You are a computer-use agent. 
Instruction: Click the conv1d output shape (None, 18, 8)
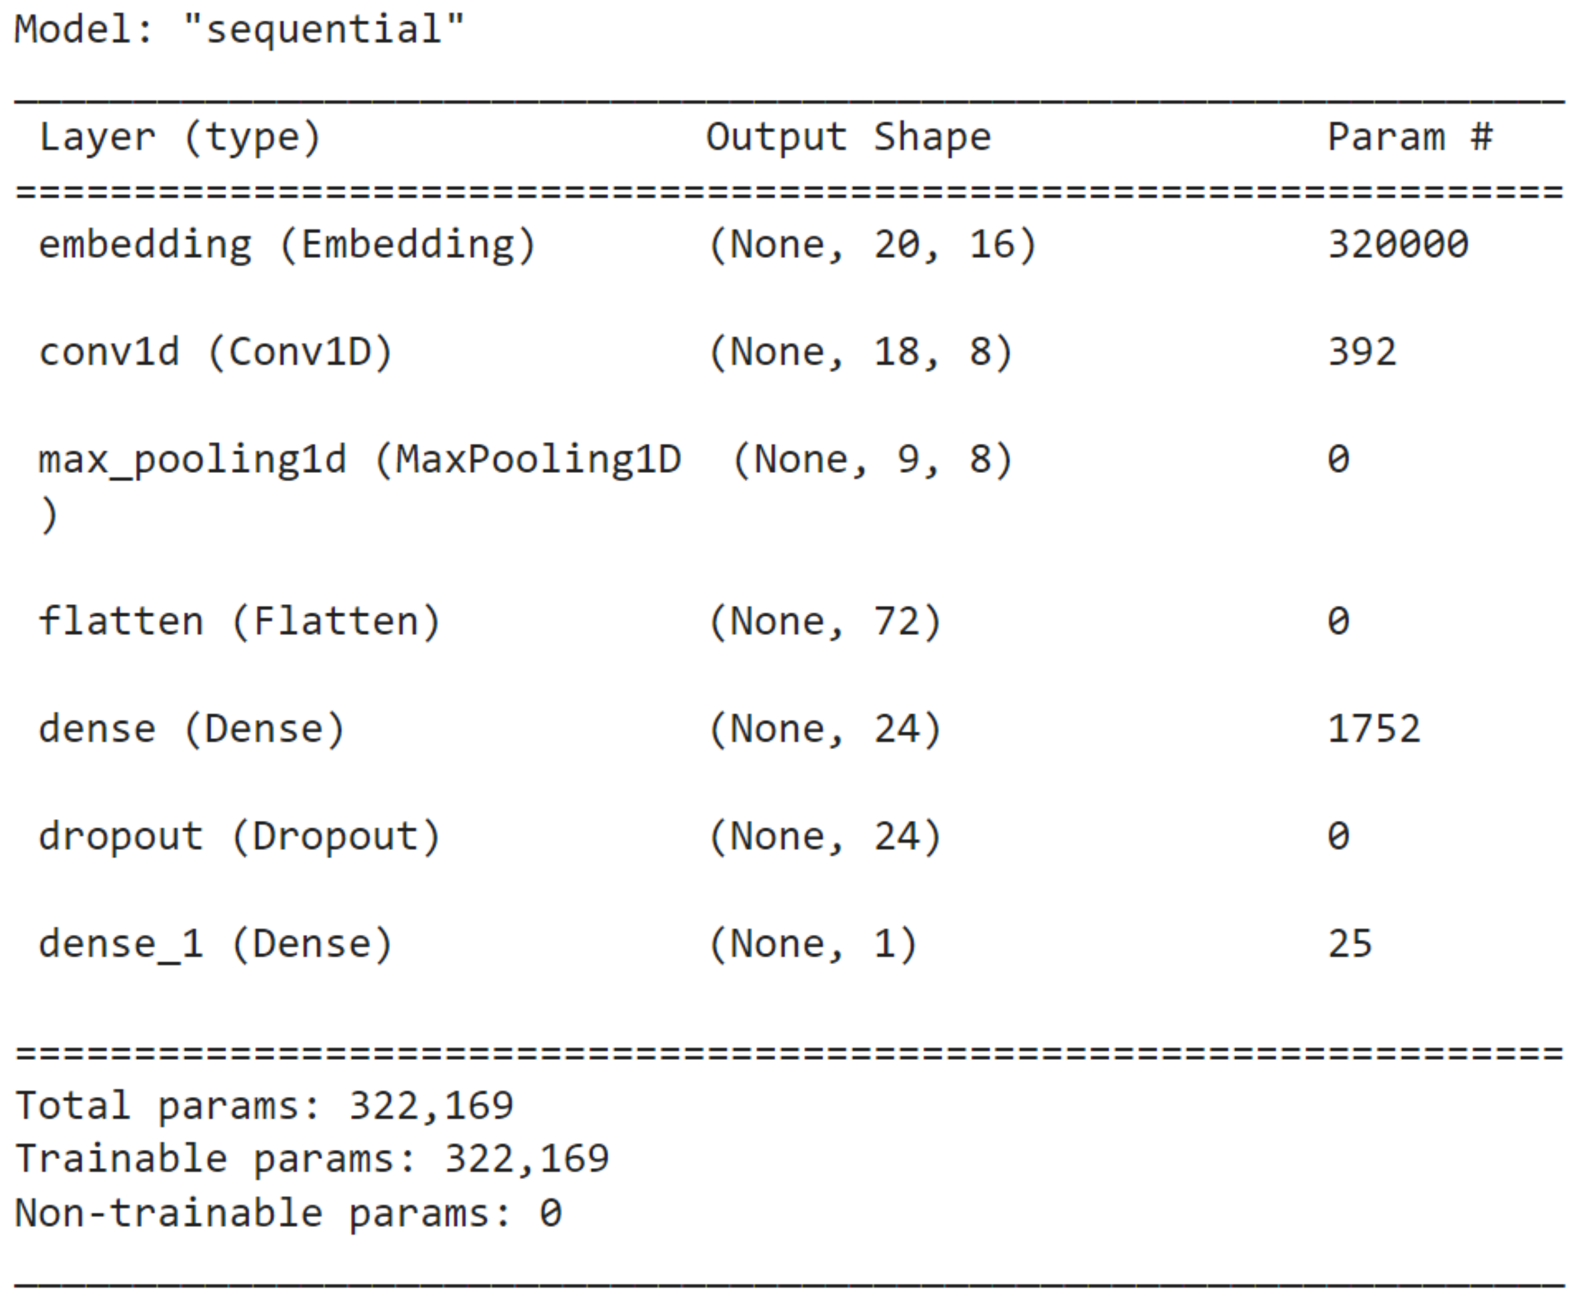tap(860, 353)
